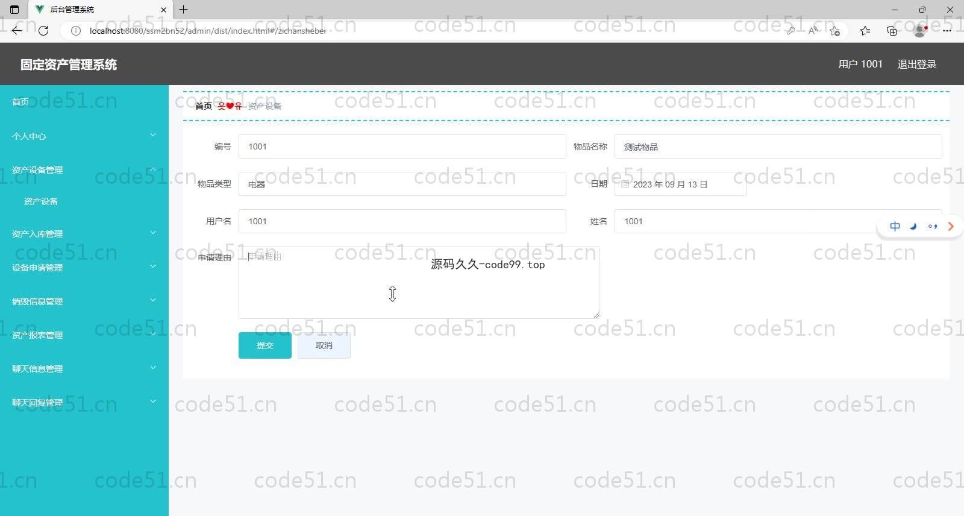Click into the 申请理由 textarea
964x516 pixels.
419,283
